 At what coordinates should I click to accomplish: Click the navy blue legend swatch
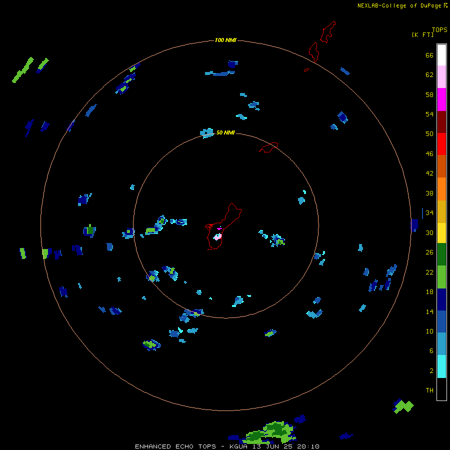441,299
